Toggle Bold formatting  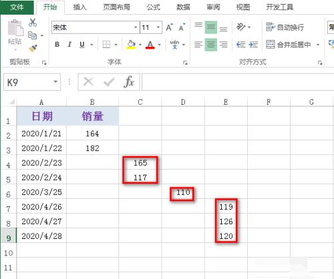pos(57,45)
